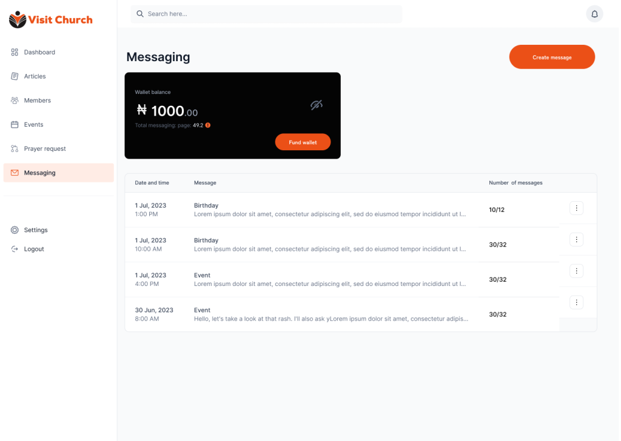This screenshot has height=441, width=621.
Task: Go to Settings in the sidebar
Action: point(36,230)
